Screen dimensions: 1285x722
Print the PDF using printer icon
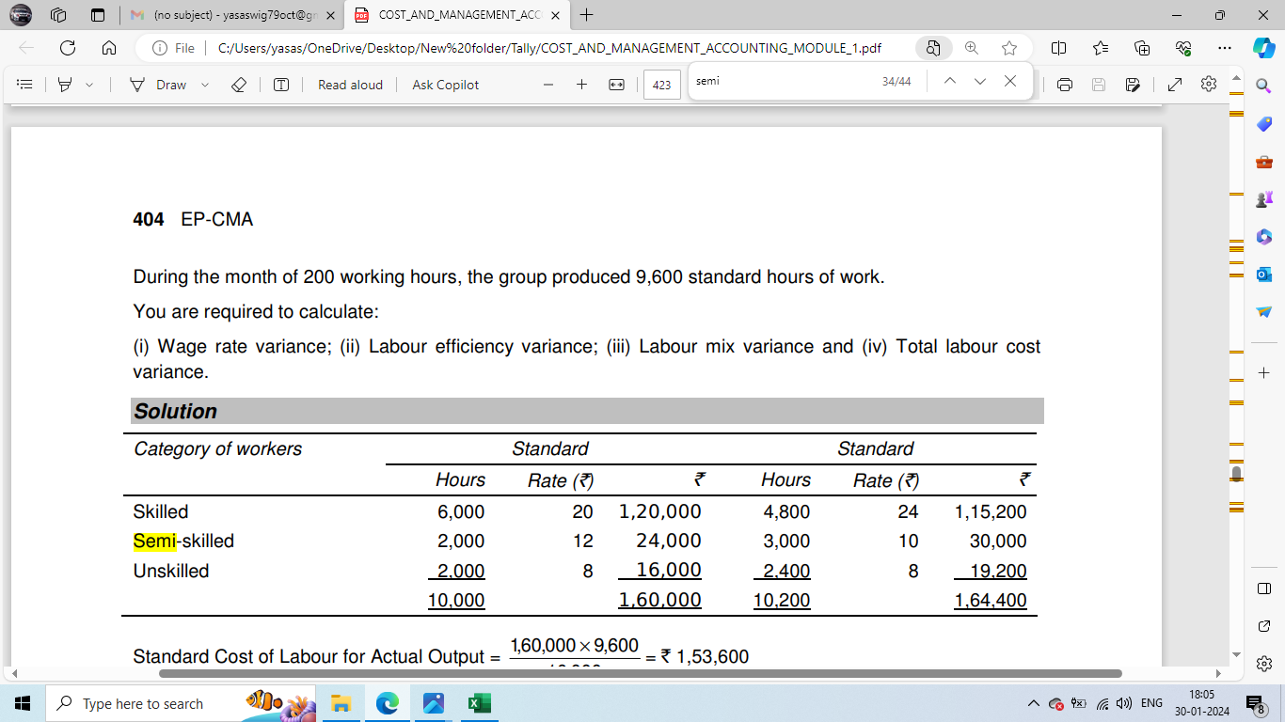point(1065,85)
